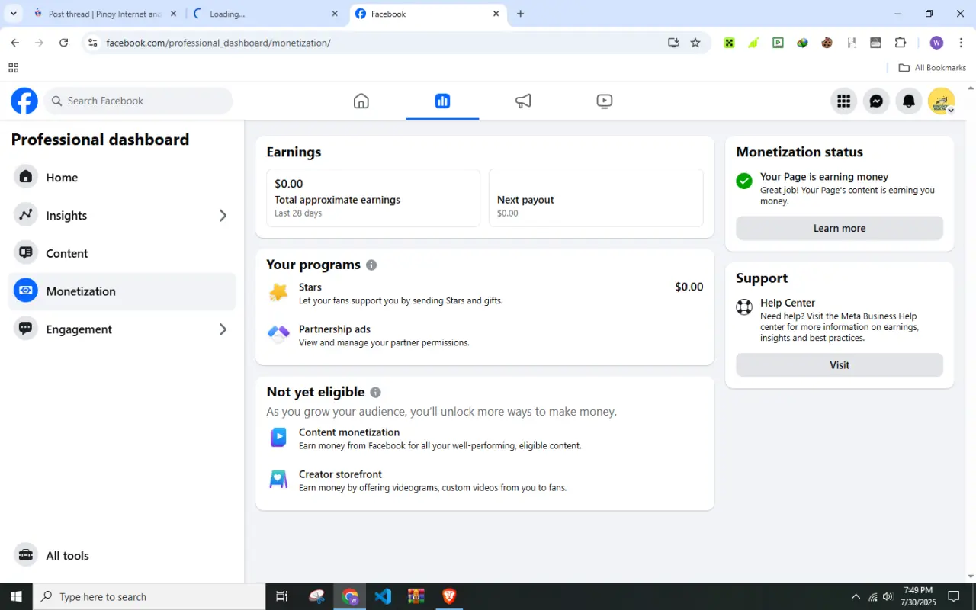The height and width of the screenshot is (610, 976).
Task: Click the Facebook logo icon
Action: pos(24,101)
